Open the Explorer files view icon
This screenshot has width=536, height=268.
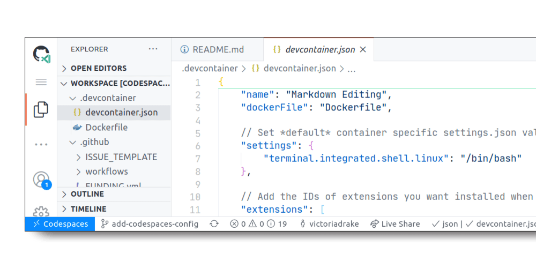pos(41,109)
